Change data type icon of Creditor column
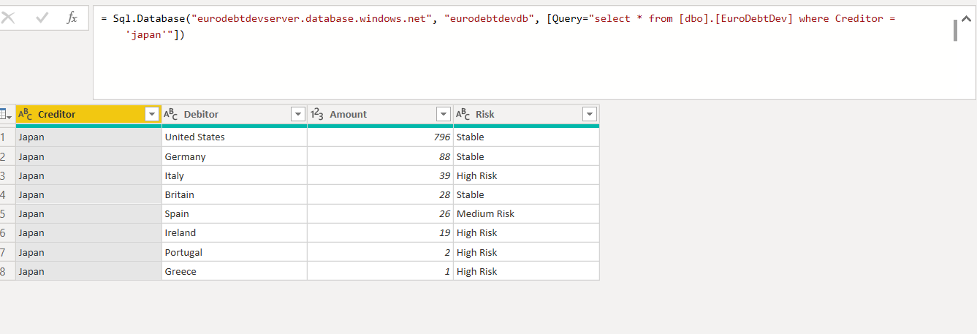The height and width of the screenshot is (334, 977). click(x=25, y=114)
